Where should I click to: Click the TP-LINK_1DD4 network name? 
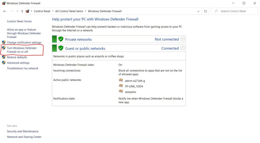[x=134, y=86]
